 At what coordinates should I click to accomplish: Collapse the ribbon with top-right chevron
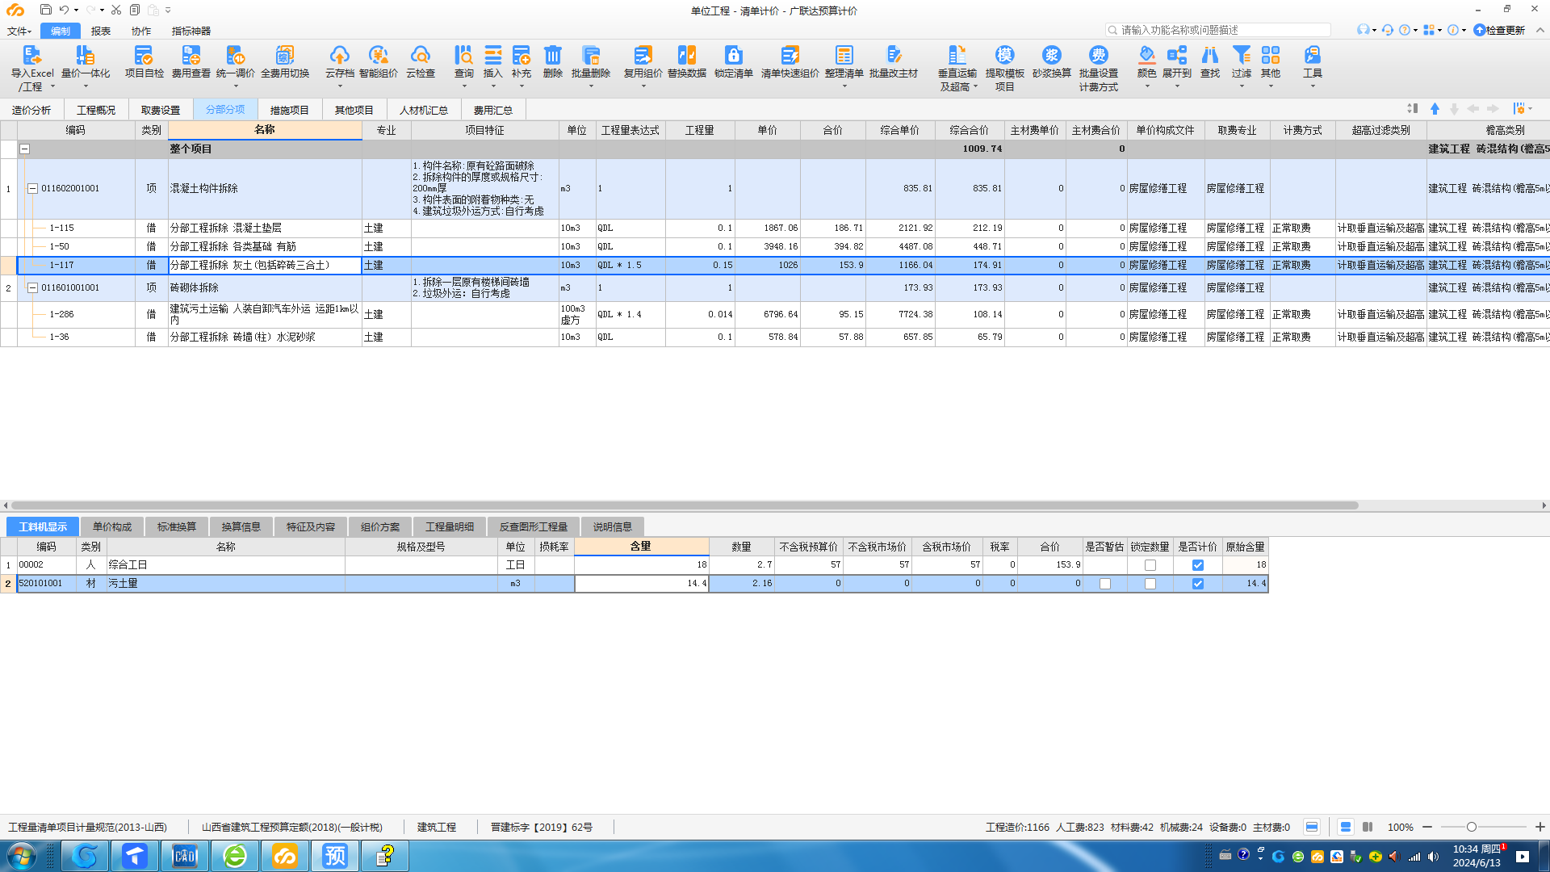pyautogui.click(x=1540, y=30)
